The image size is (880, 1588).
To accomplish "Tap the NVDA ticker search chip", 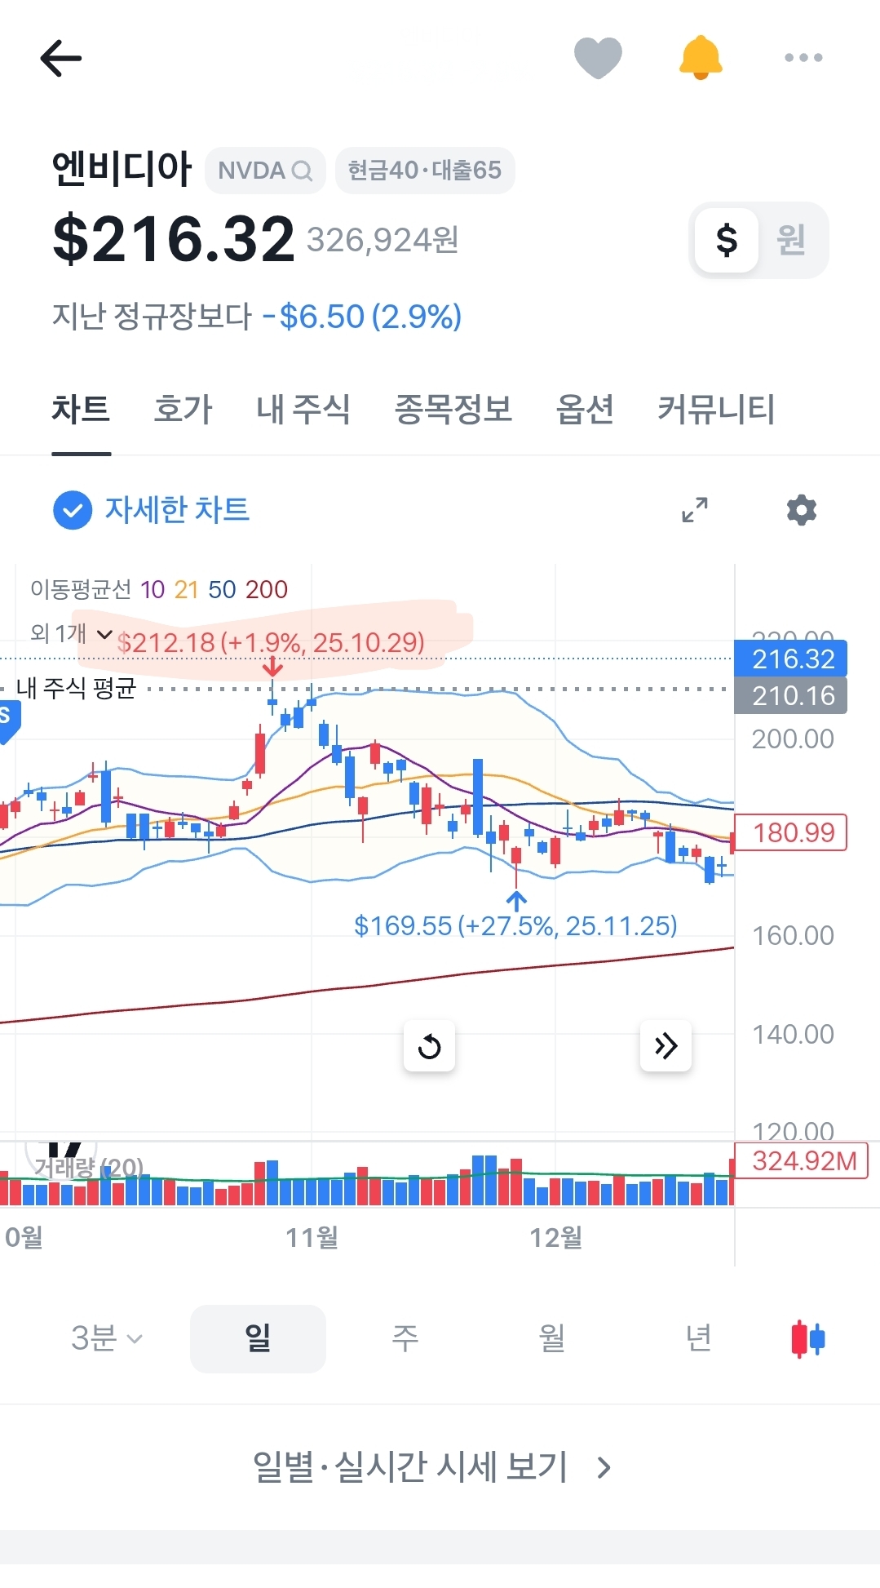I will click(x=265, y=171).
